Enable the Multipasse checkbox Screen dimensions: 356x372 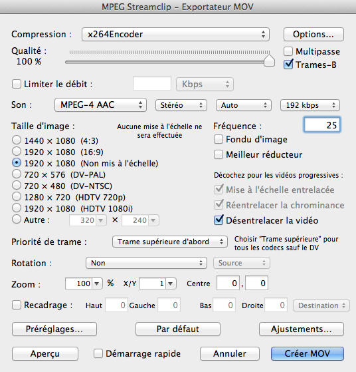(x=288, y=51)
